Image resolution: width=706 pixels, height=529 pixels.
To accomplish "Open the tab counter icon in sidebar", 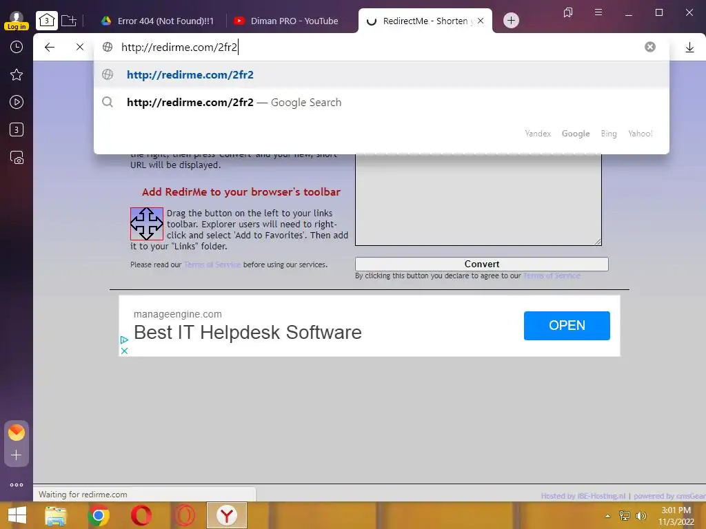I will tap(17, 130).
